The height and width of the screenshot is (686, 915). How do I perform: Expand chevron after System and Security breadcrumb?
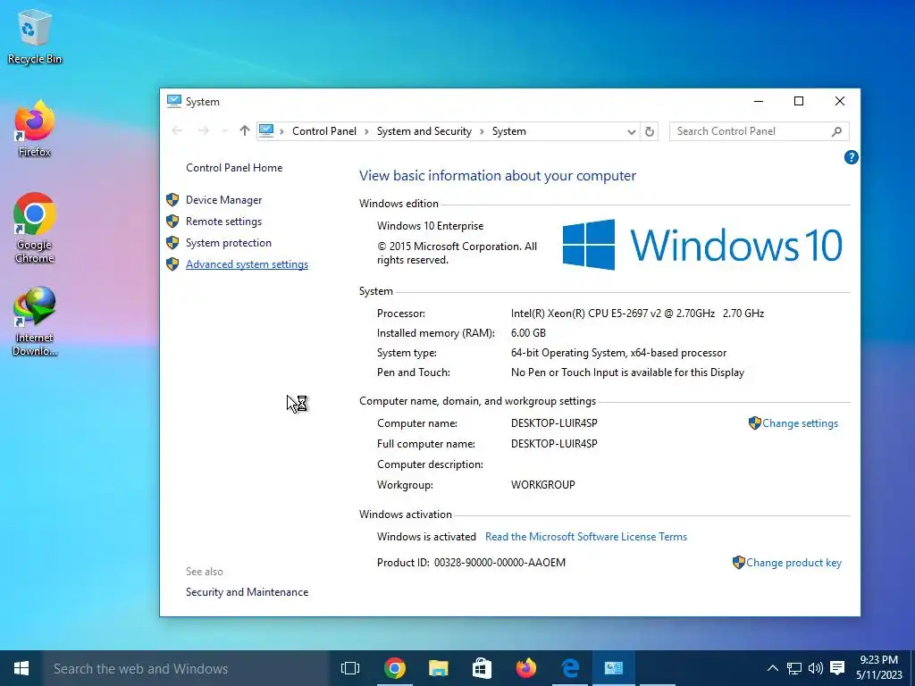[x=482, y=131]
